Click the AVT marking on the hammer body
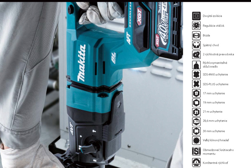The height and width of the screenshot is (168, 251). [x=72, y=129]
